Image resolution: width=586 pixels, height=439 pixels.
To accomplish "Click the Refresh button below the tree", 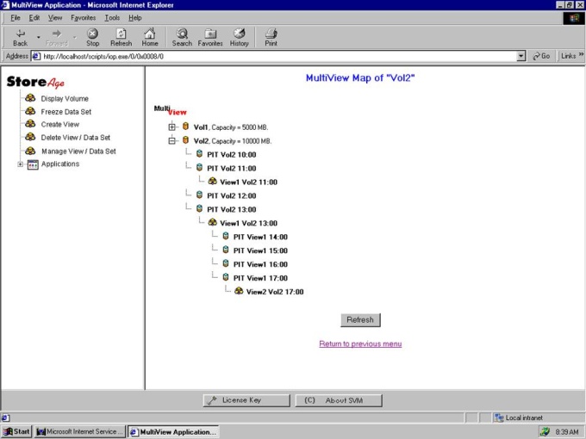I will (x=360, y=320).
